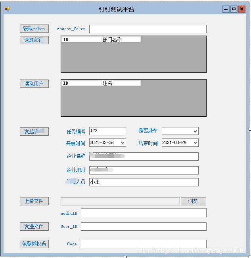The width and height of the screenshot is (251, 258).
Task: Click the 企业地址 label
Action: click(76, 170)
